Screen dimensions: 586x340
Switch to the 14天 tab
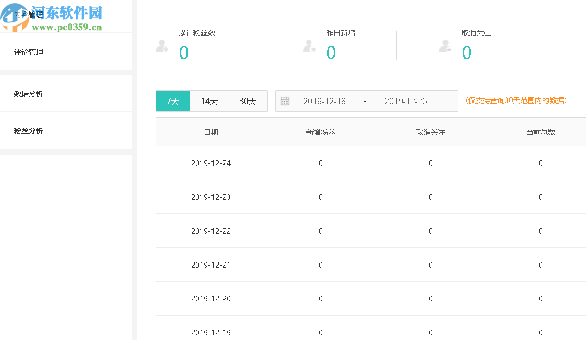pyautogui.click(x=209, y=100)
